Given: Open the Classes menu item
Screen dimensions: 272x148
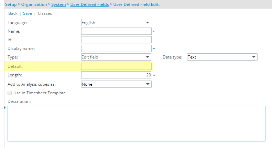Looking at the screenshot, I should [45, 13].
